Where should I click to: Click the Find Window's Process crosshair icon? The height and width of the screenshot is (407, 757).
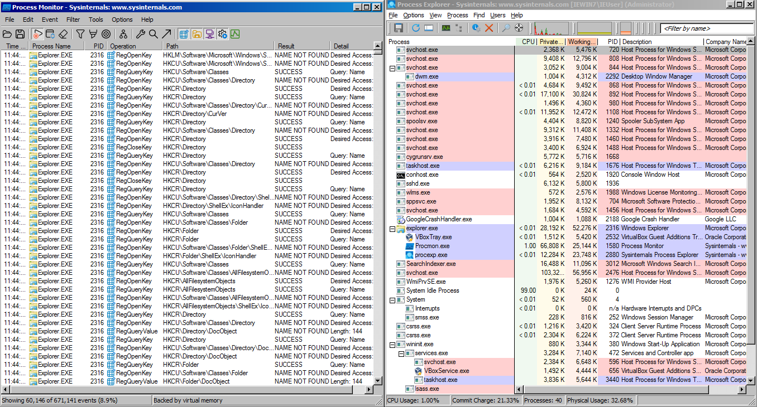pyautogui.click(x=519, y=27)
